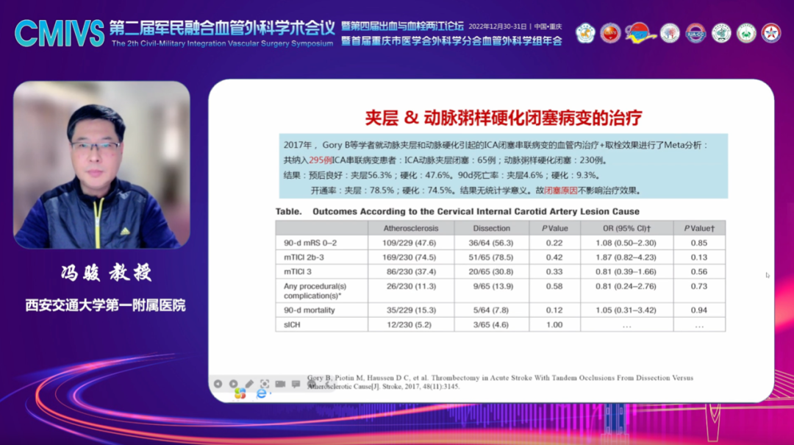The width and height of the screenshot is (794, 445).
Task: Click odds ratio '1.05 (0.31–3.42)'
Action: click(626, 310)
